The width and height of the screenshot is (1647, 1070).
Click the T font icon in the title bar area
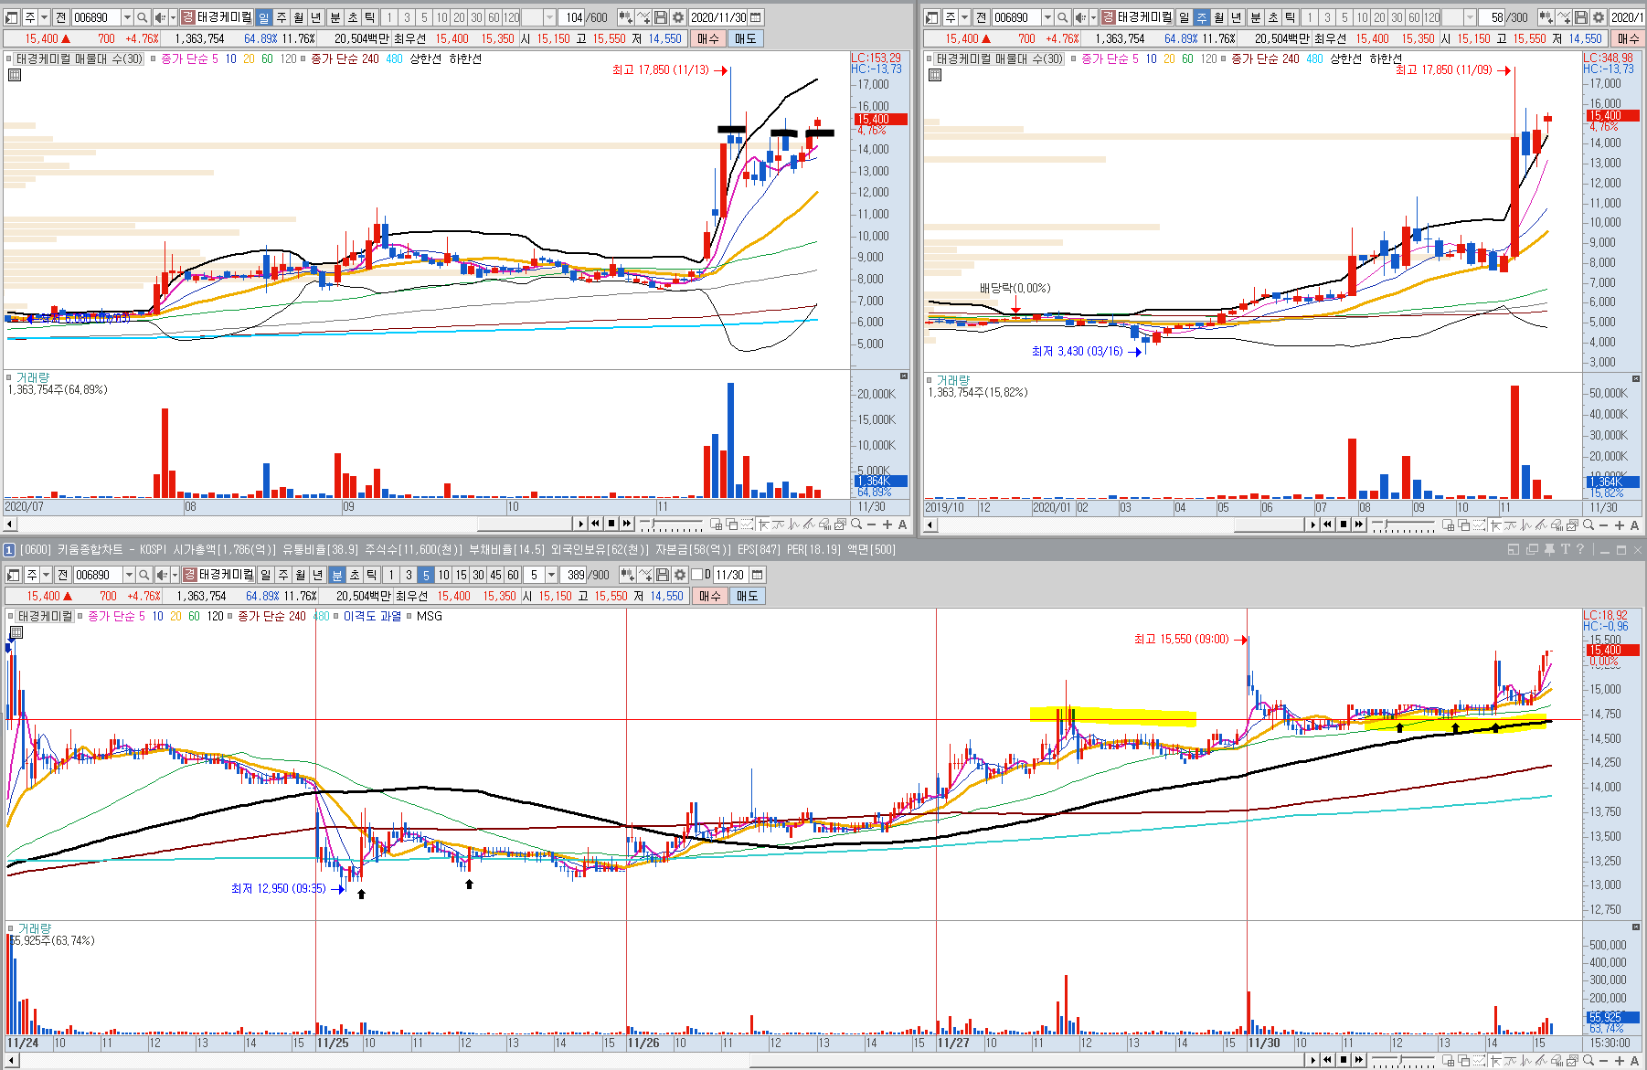[x=1565, y=549]
